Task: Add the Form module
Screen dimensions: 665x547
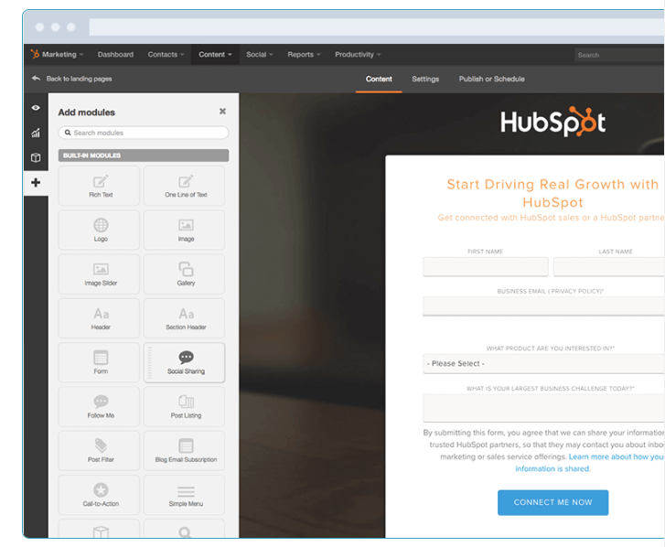Action: [x=99, y=362]
